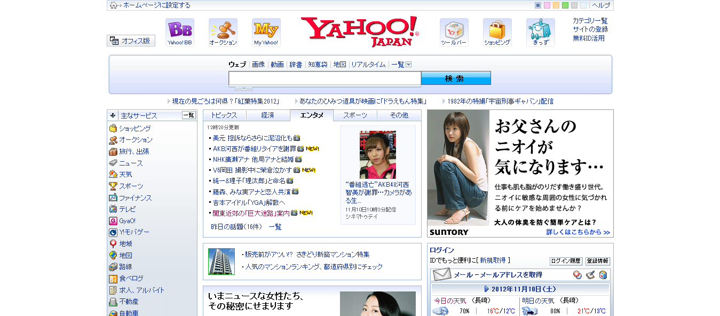Click the 路線 train icon in sidebar
The width and height of the screenshot is (720, 316).
(x=113, y=267)
